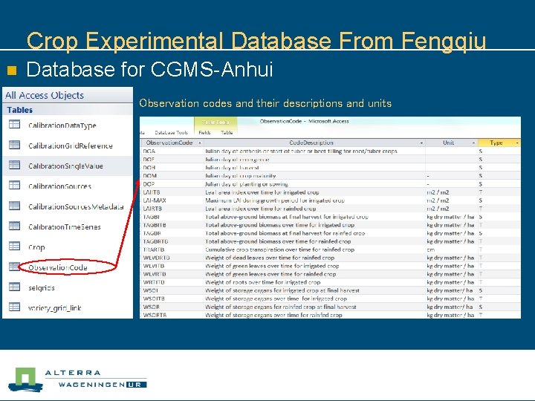Click the table icon beside variety_grid_link
This screenshot has width=535, height=401.
click(x=14, y=307)
